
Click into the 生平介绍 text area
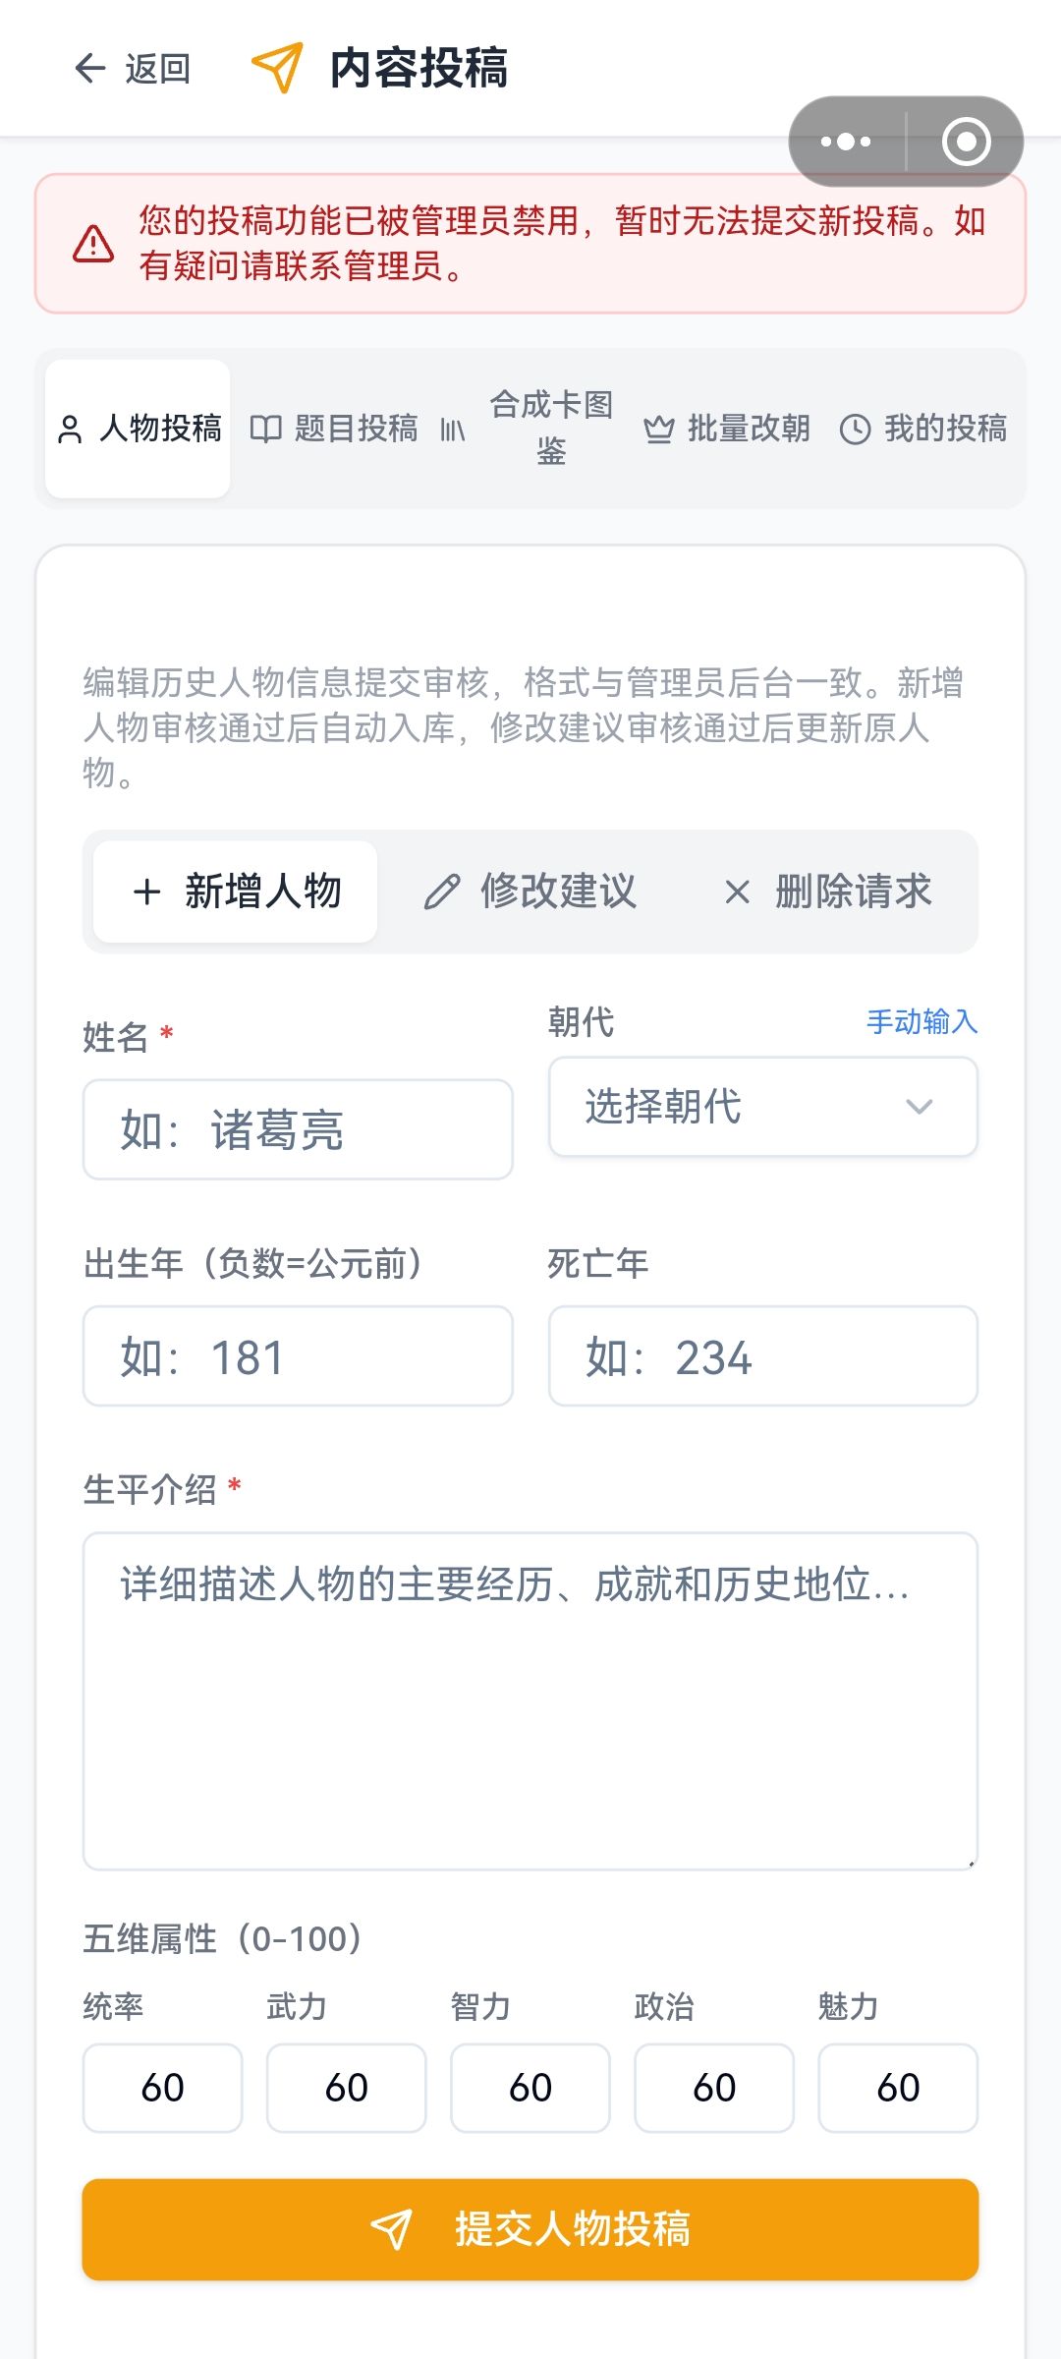coord(530,1701)
